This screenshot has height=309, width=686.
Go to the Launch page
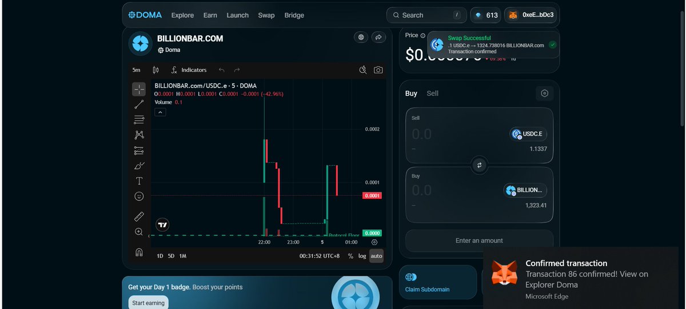pos(237,15)
